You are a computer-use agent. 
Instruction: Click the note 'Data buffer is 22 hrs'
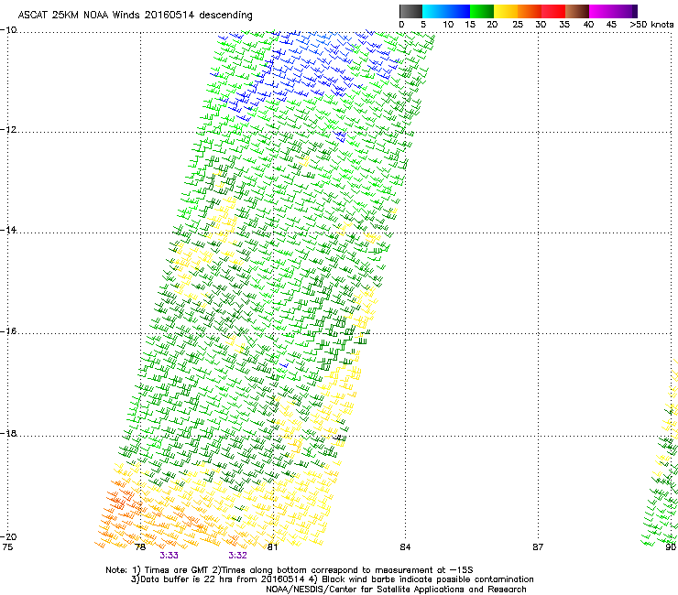pos(188,579)
